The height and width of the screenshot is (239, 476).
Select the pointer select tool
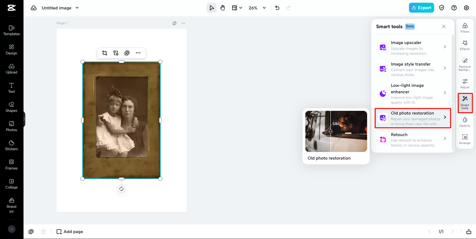tap(212, 8)
